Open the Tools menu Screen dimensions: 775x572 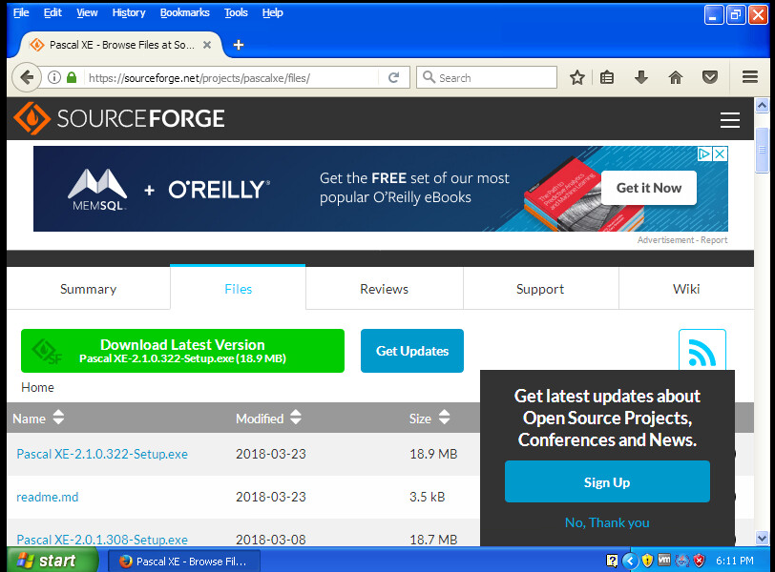(x=236, y=12)
